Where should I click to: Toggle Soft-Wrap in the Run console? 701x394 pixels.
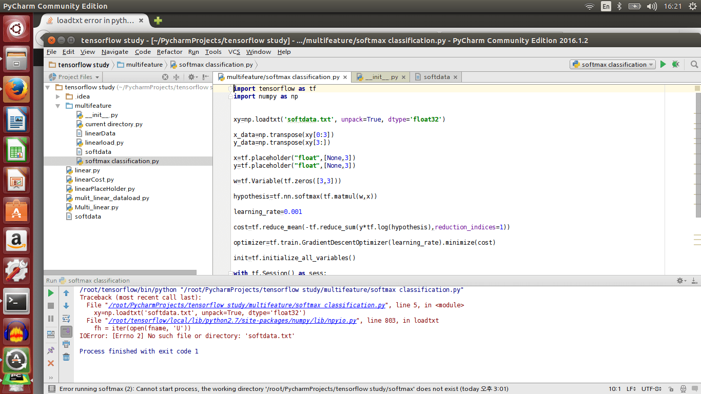click(66, 318)
